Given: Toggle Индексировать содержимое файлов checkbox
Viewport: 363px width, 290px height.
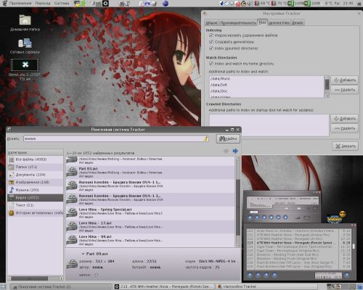Looking at the screenshot, I should (211, 36).
